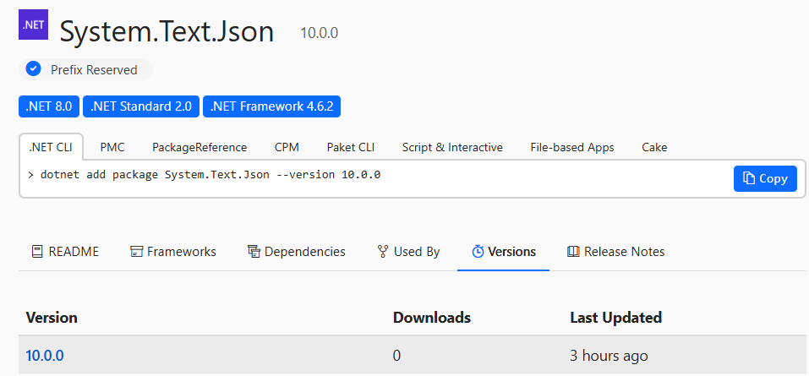Click the .NET 8.0 framework badge
The image size is (809, 376).
point(49,106)
